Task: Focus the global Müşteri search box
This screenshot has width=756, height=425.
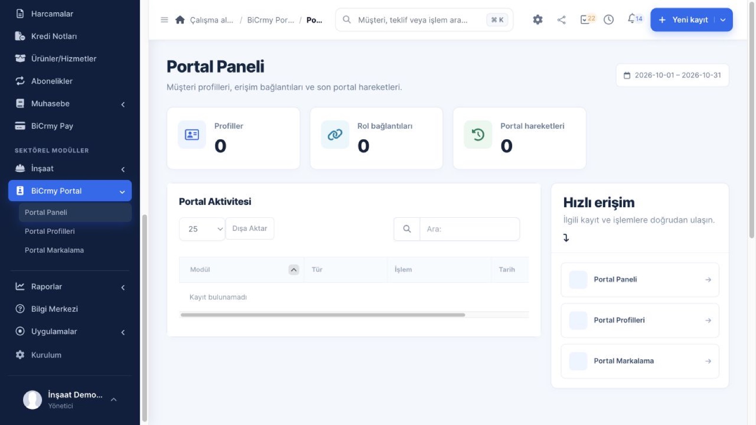Action: click(x=424, y=20)
